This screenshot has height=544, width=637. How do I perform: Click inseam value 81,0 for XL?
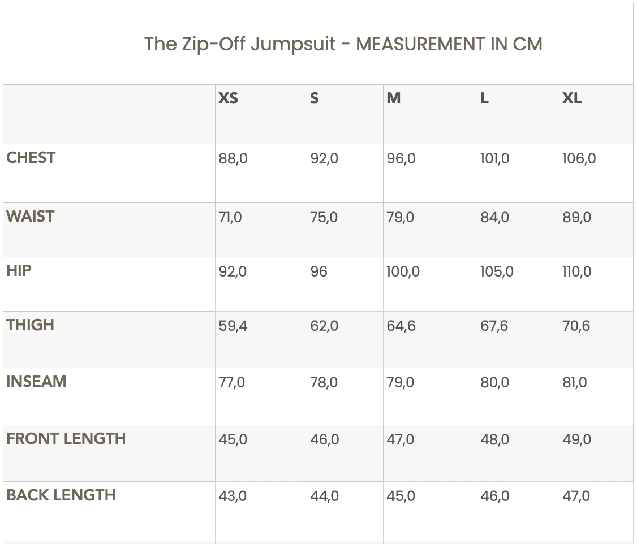(x=574, y=383)
